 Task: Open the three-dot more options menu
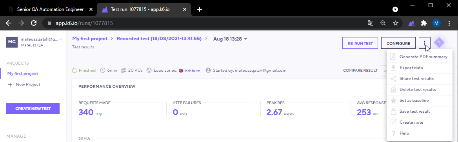tap(424, 43)
